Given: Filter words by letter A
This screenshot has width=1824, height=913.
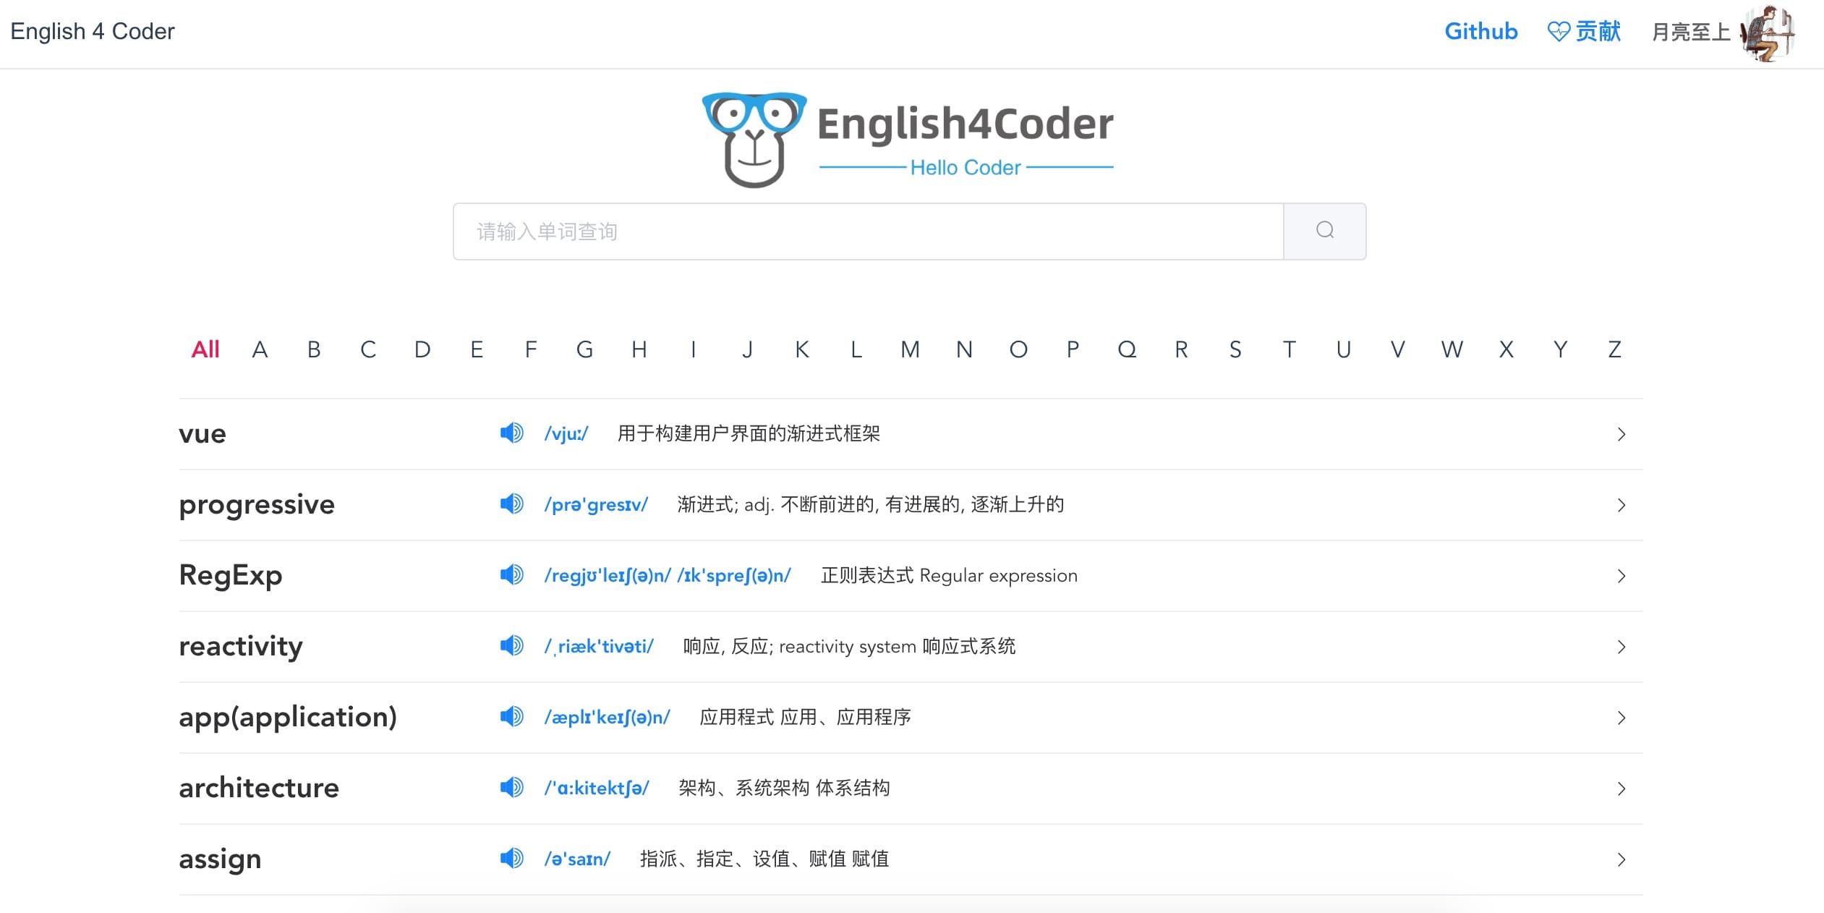Looking at the screenshot, I should pyautogui.click(x=261, y=349).
